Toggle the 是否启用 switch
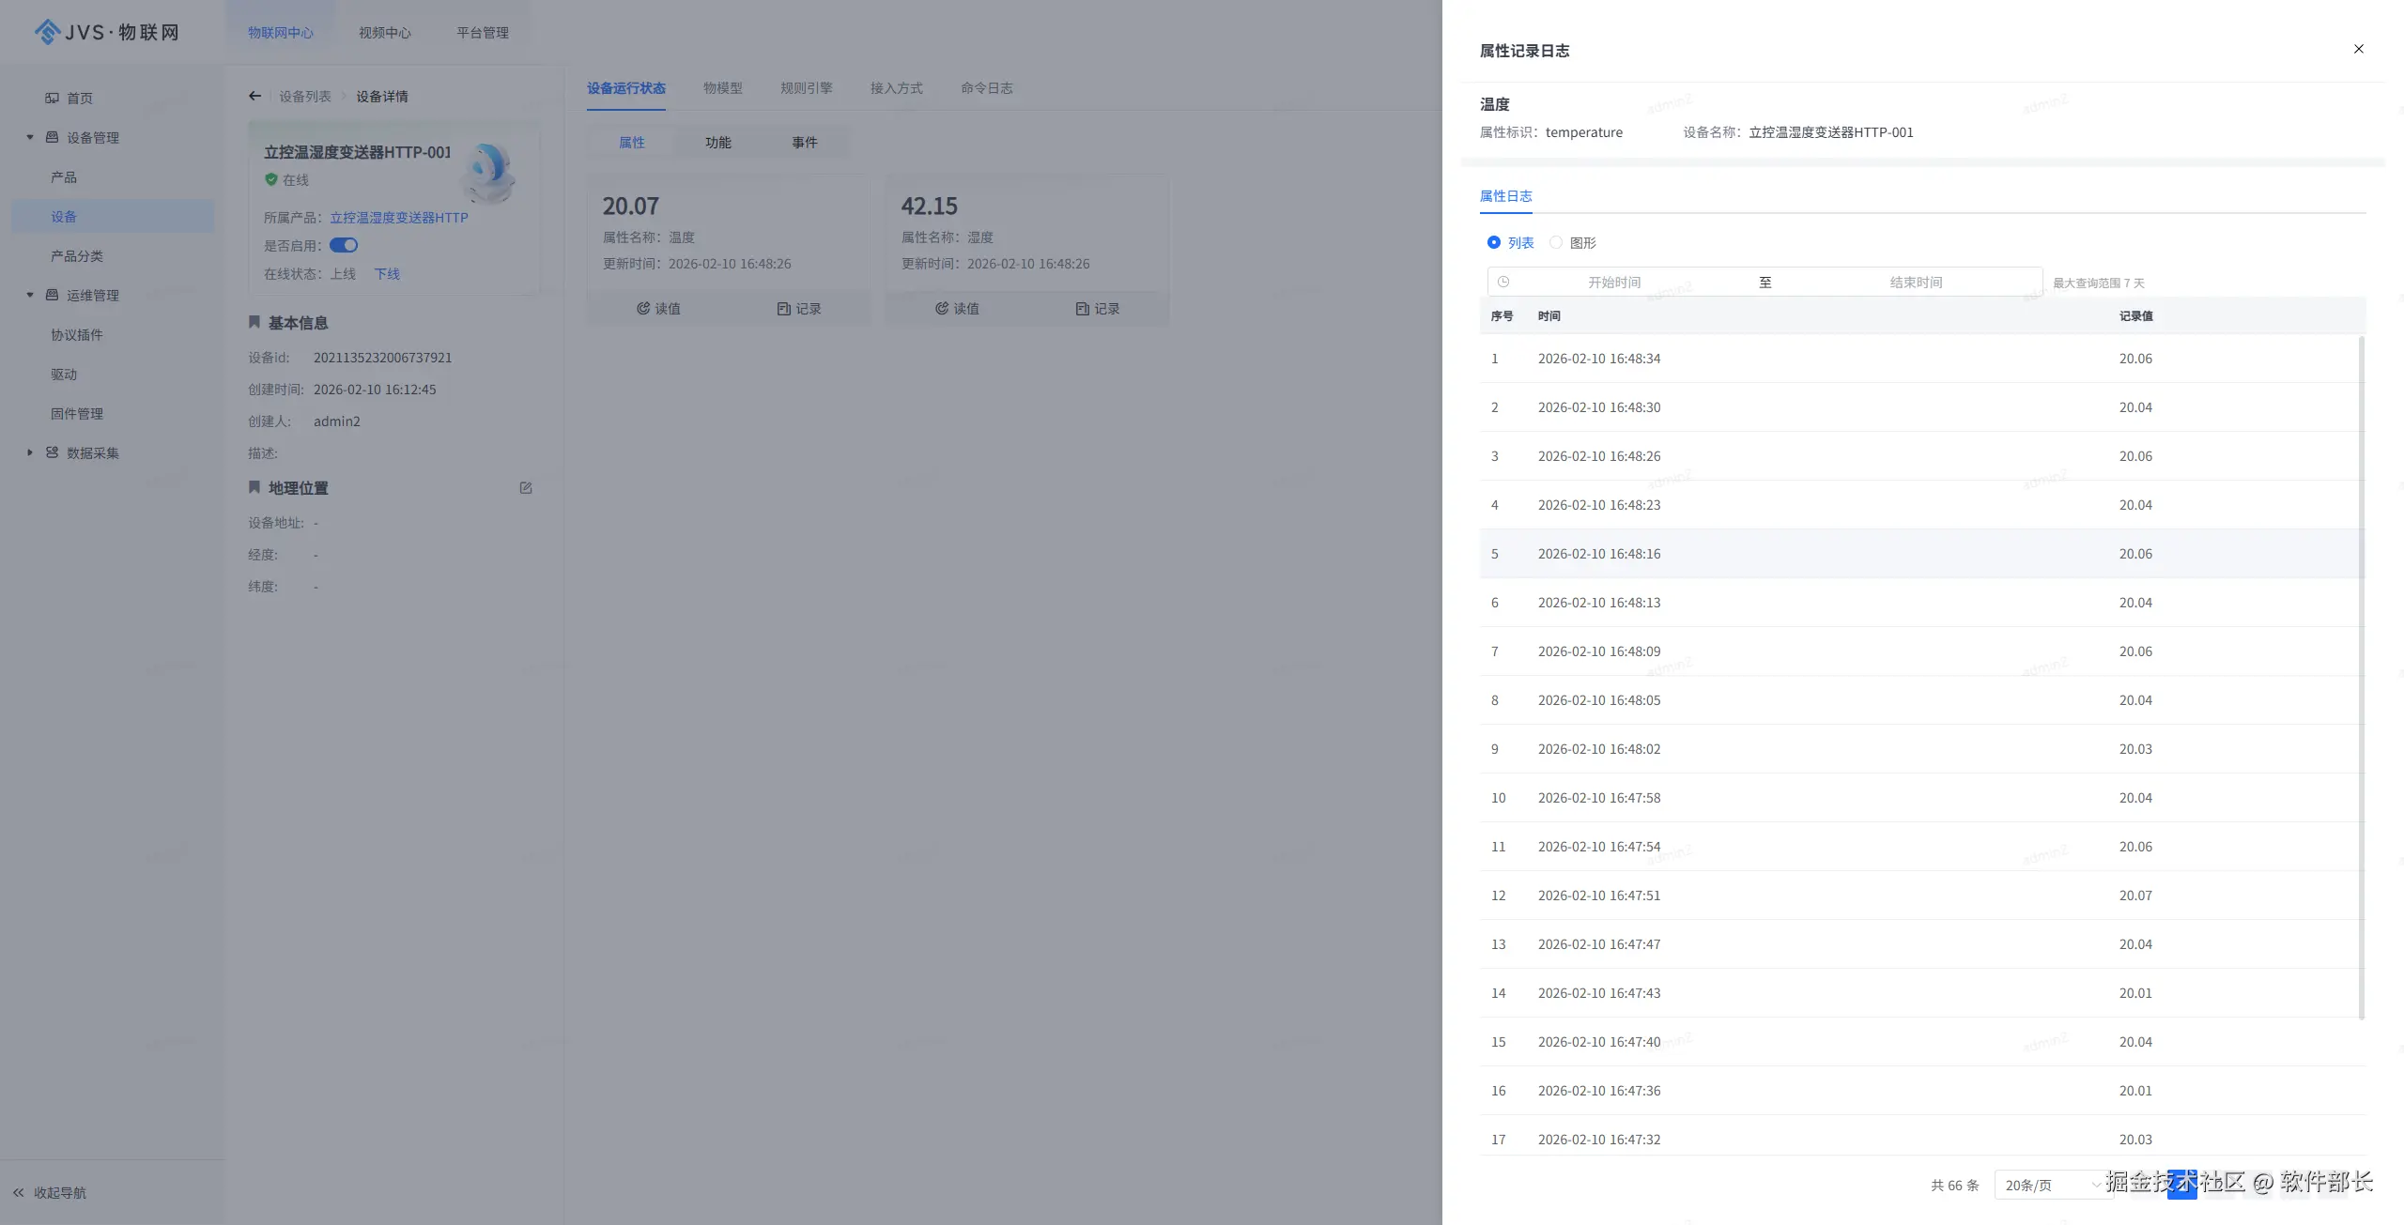The image size is (2404, 1225). pyautogui.click(x=344, y=245)
